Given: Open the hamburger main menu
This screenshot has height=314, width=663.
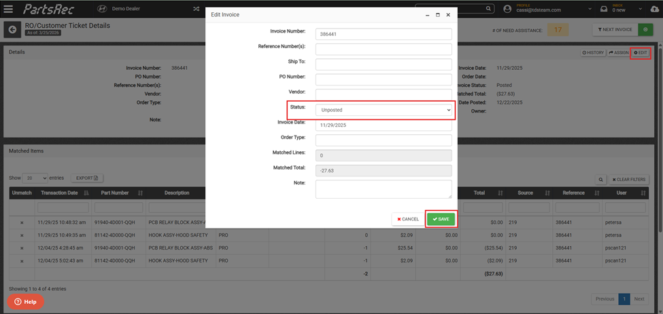Looking at the screenshot, I should [x=8, y=8].
